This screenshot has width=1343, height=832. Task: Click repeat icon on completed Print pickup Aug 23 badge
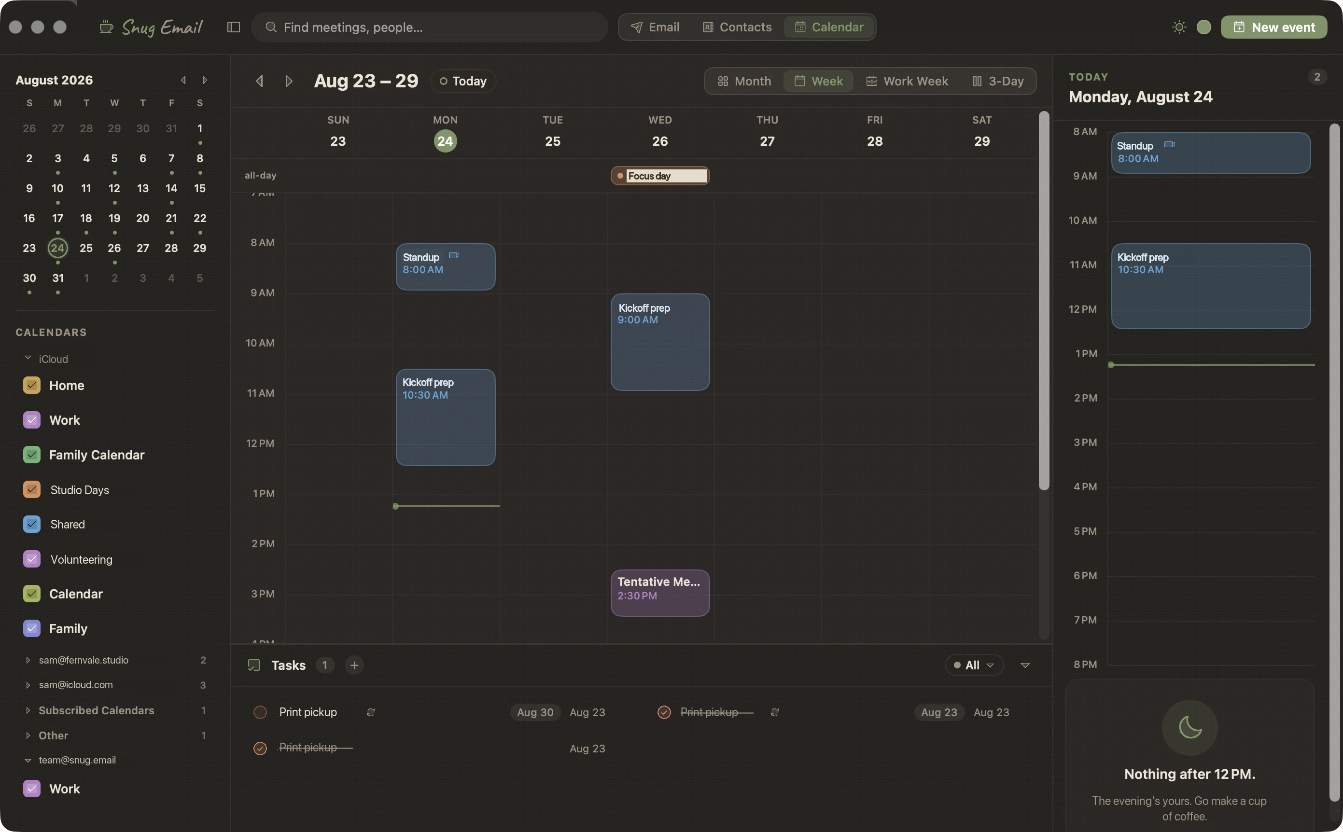pos(774,712)
